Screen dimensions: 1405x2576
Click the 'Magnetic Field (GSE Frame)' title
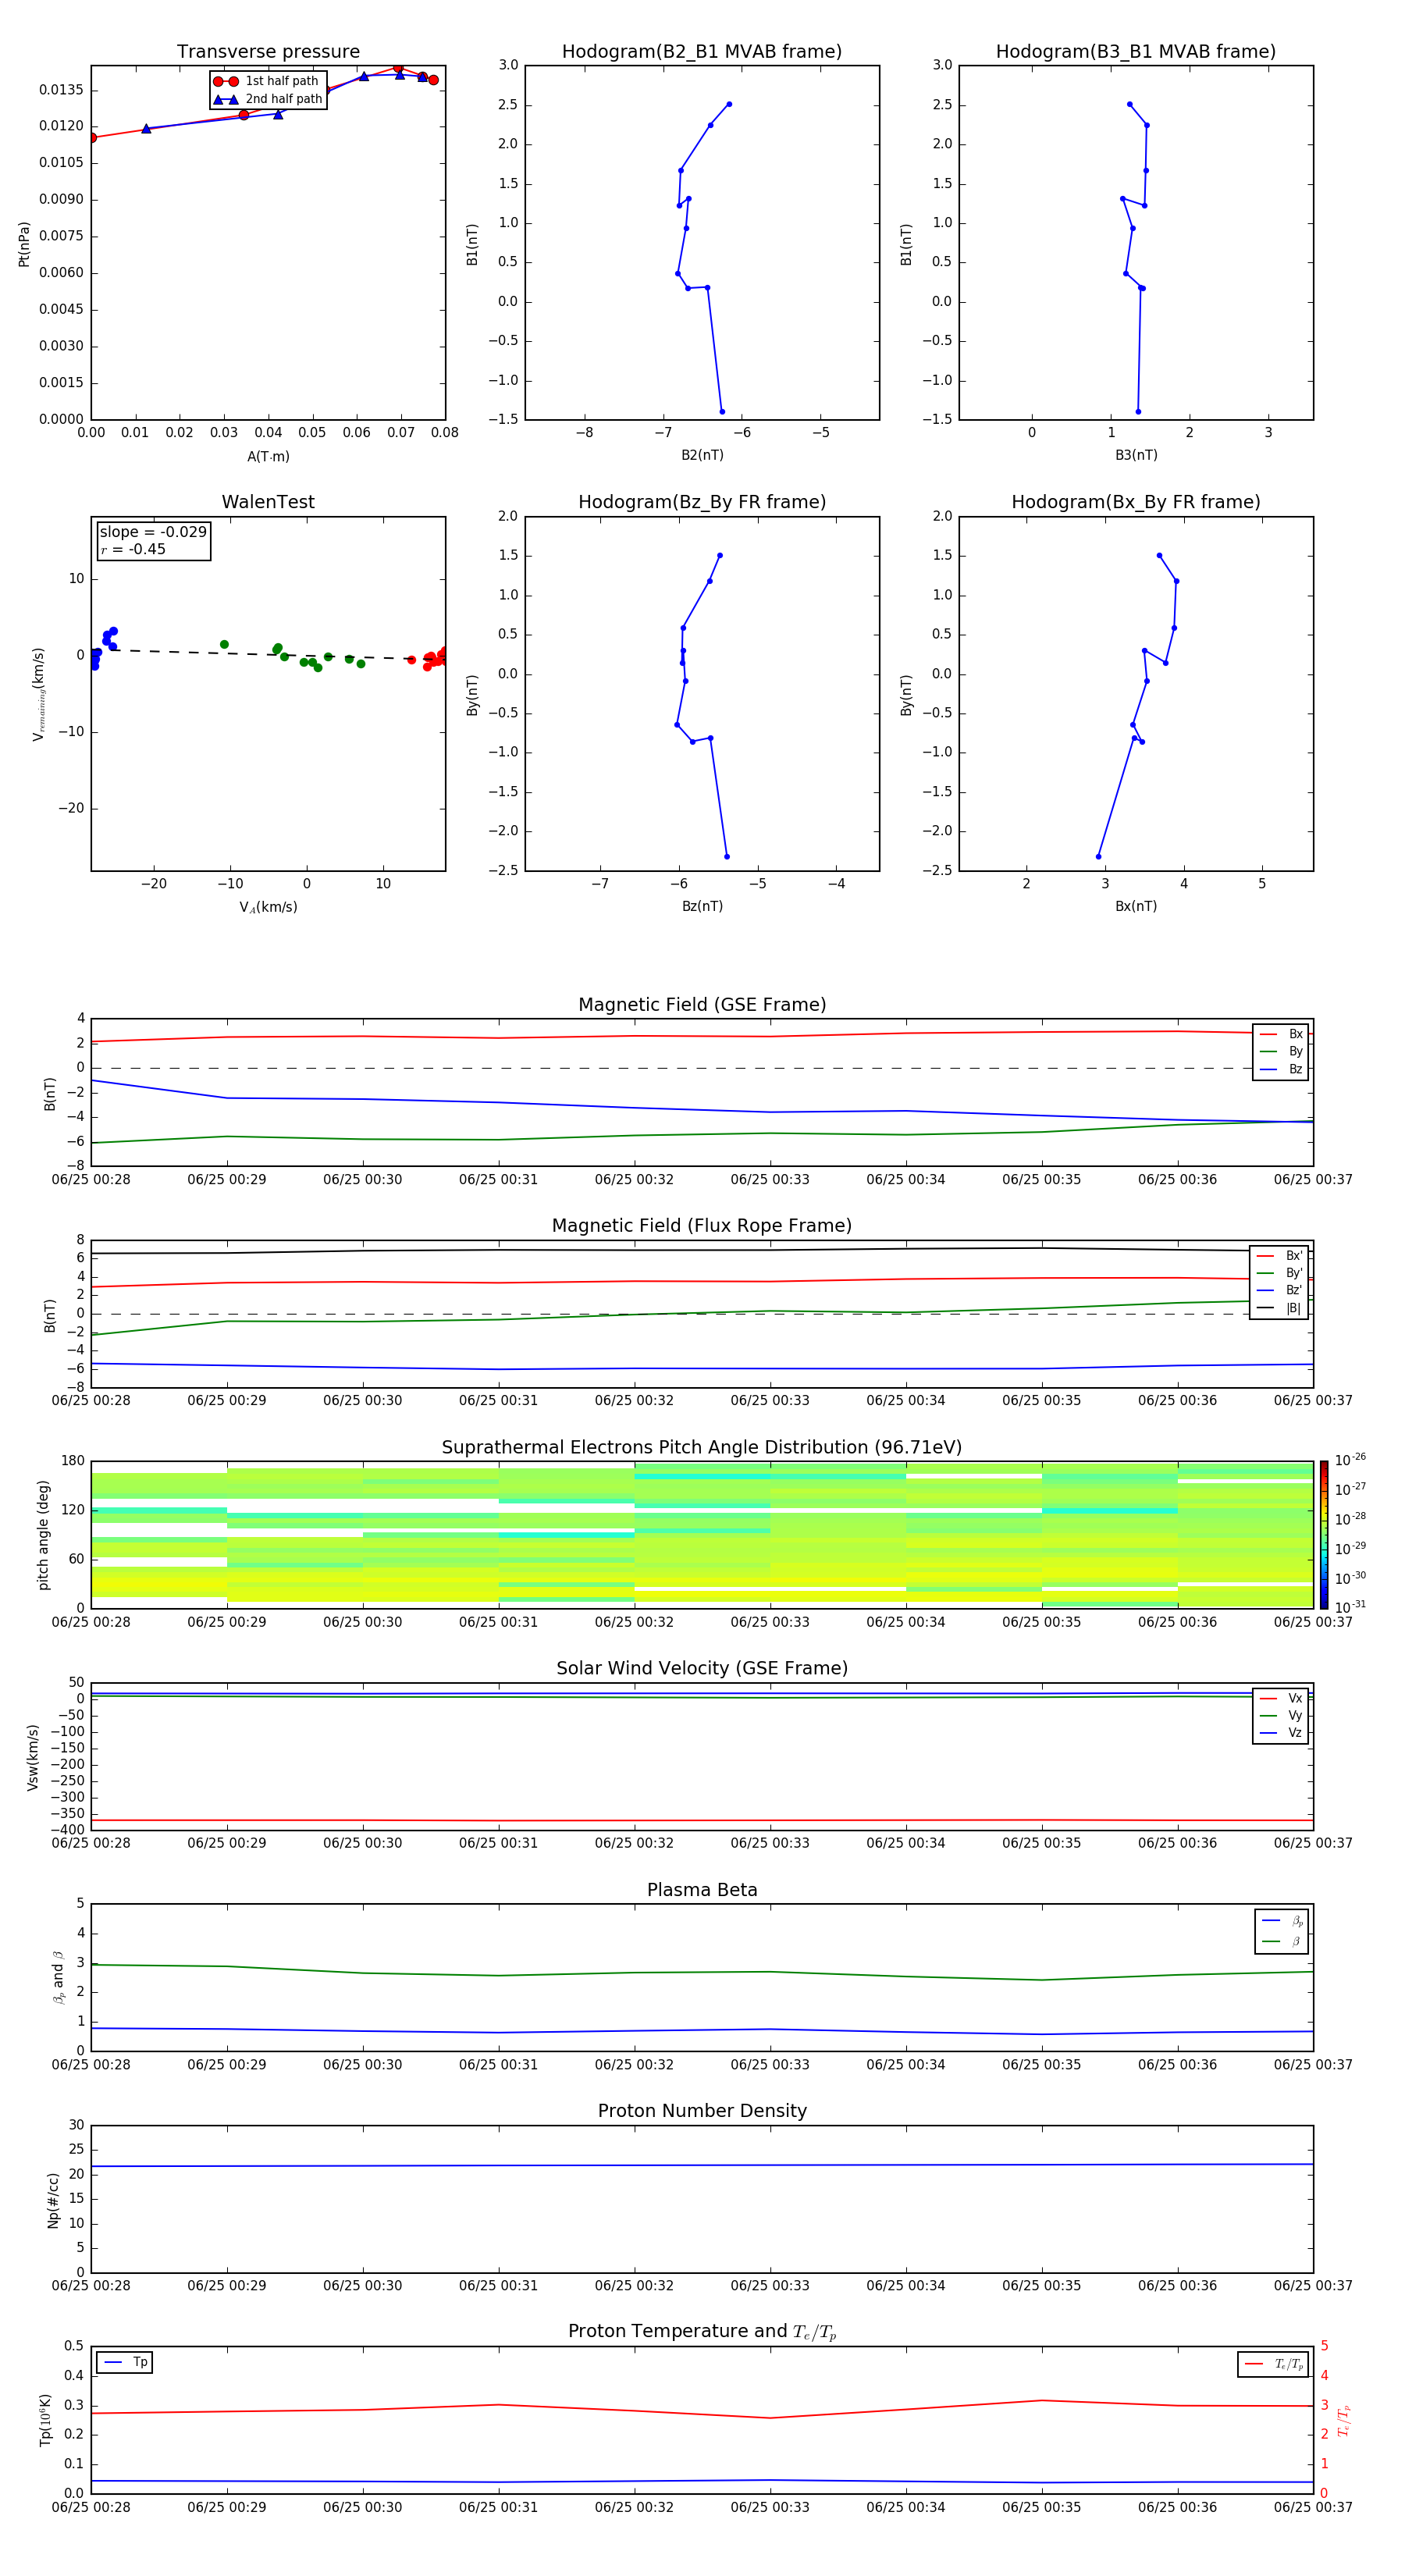pos(702,1005)
